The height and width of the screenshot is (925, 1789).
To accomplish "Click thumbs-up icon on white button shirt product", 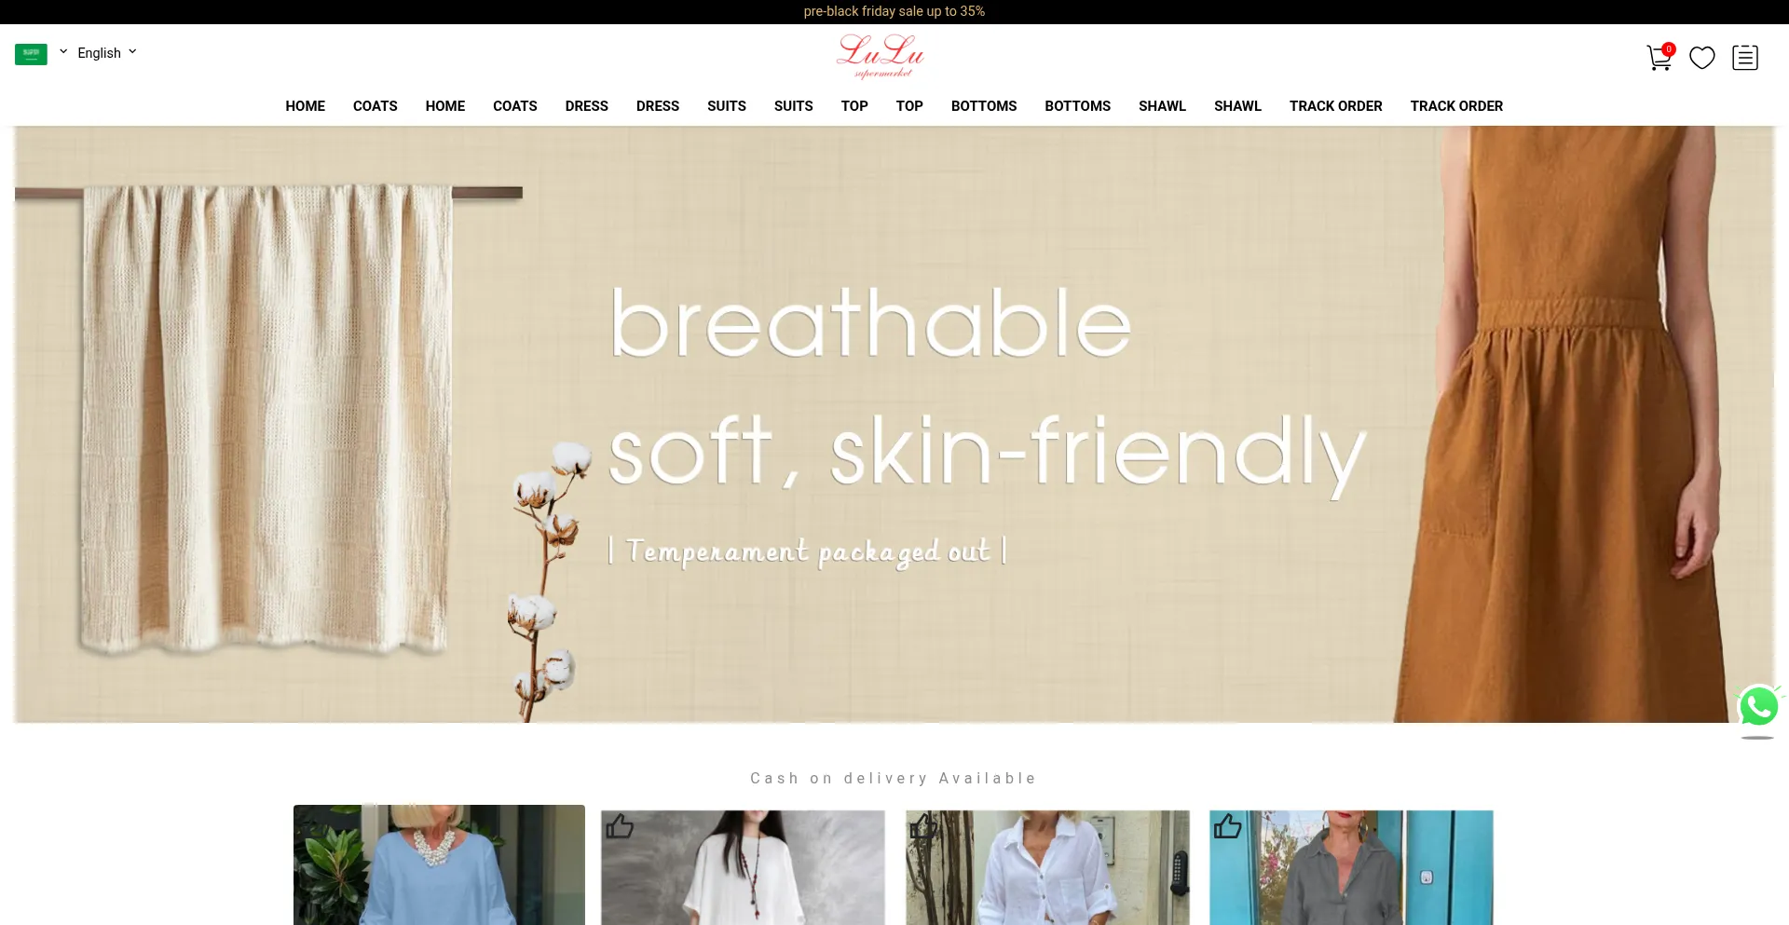I will point(923,825).
